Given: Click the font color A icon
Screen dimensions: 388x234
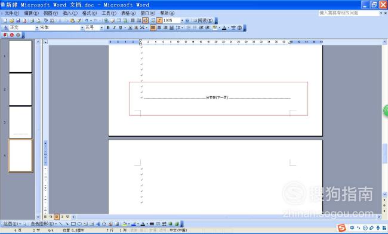Looking at the screenshot, I should coord(224,27).
